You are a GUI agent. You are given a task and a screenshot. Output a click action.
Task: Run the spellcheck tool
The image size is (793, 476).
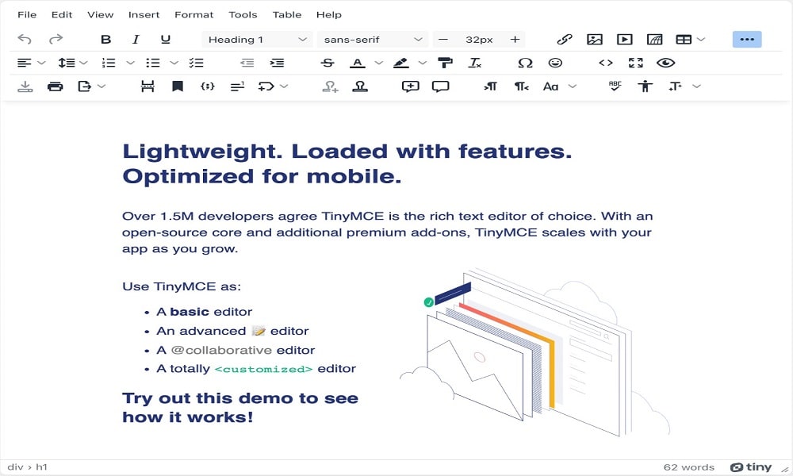click(x=615, y=86)
